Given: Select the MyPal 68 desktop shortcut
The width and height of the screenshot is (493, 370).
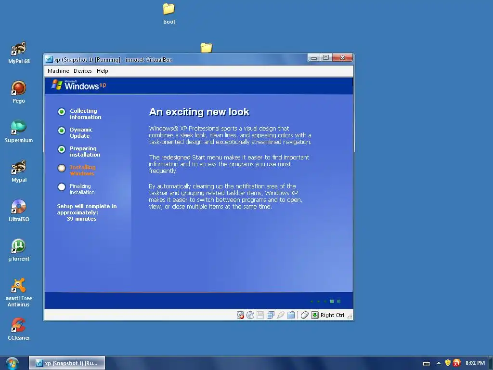Looking at the screenshot, I should pyautogui.click(x=19, y=53).
